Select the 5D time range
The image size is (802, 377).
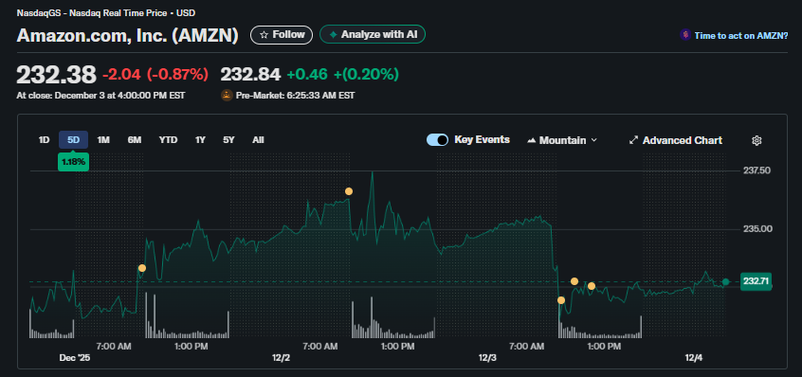[x=74, y=140]
